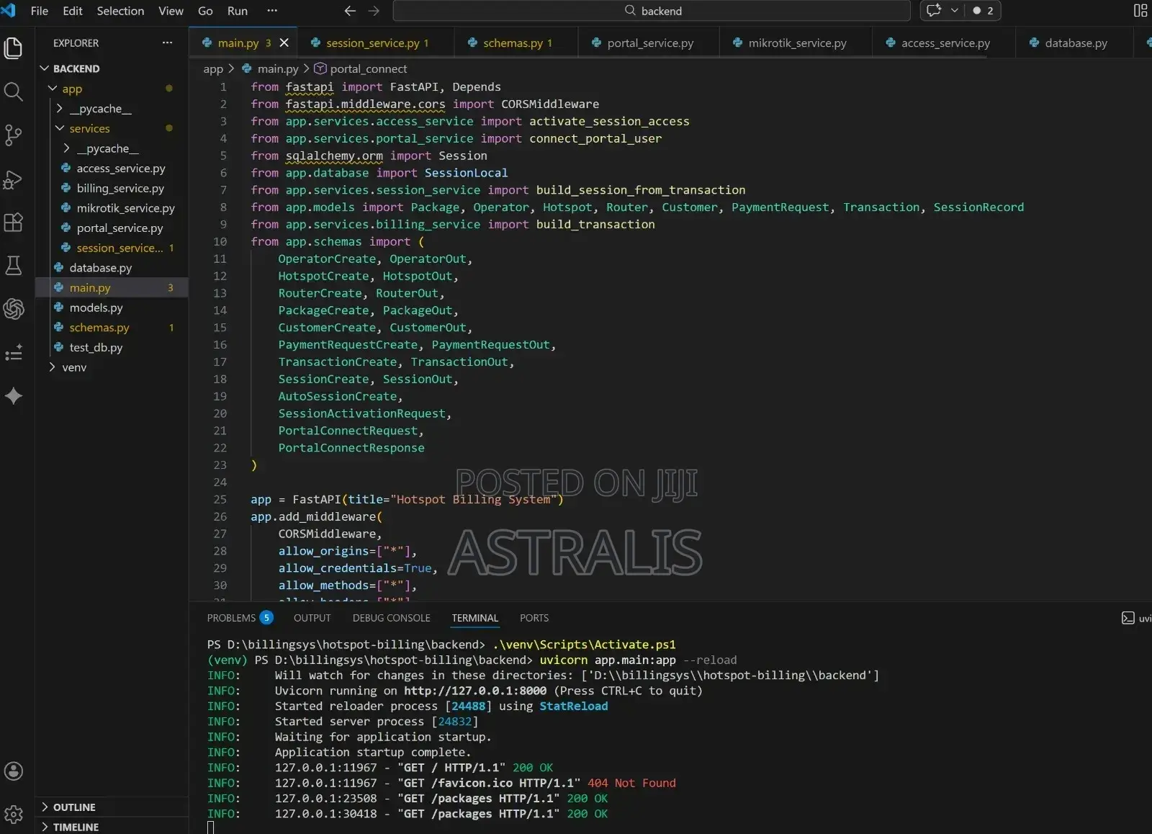Open mikrotik_service.py in the Explorer tree
The width and height of the screenshot is (1152, 834).
tap(126, 208)
